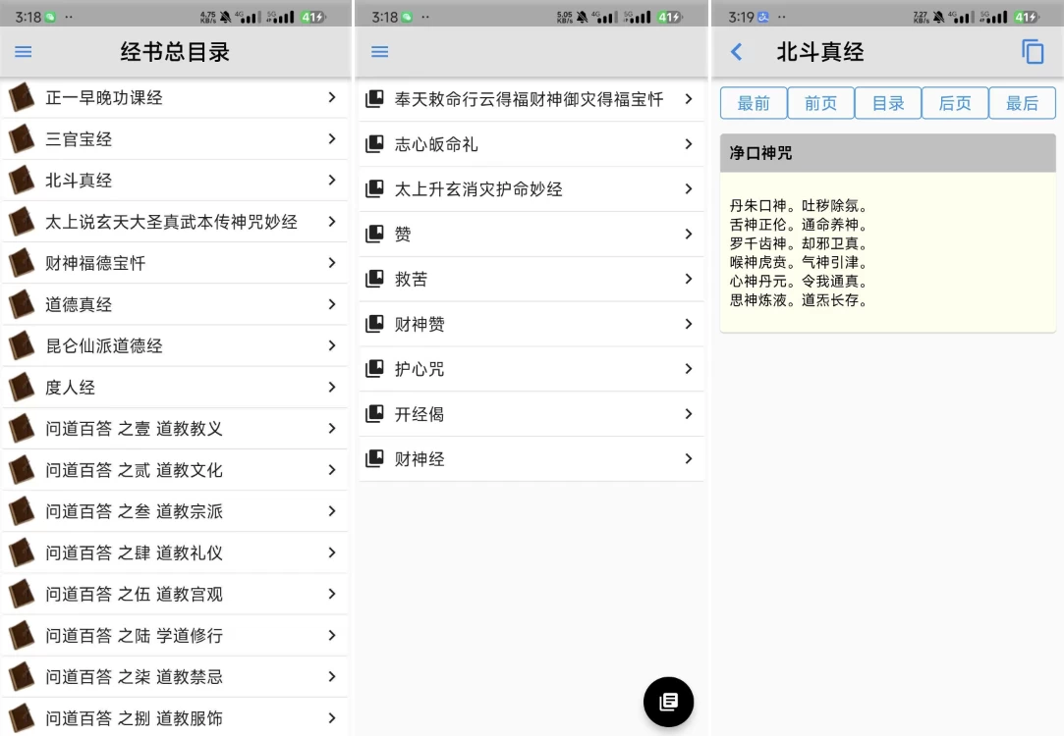Open 度人经 via its right chevron
Viewport: 1064px width, 736px height.
tap(332, 387)
